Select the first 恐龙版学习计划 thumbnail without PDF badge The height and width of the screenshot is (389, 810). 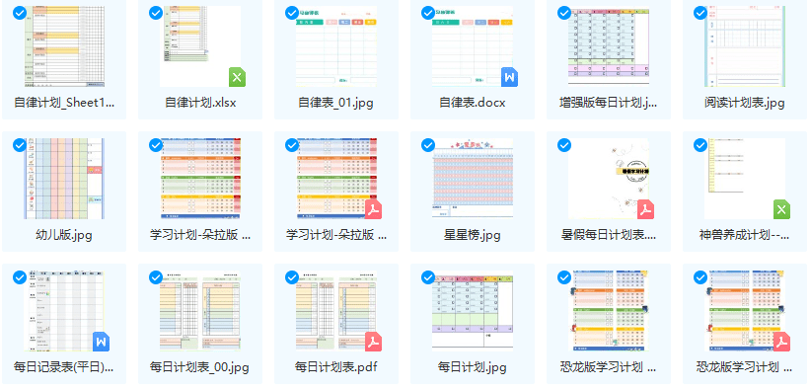609,311
